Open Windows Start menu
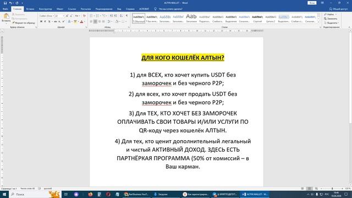This screenshot has height=198, width=352. coord(4,194)
